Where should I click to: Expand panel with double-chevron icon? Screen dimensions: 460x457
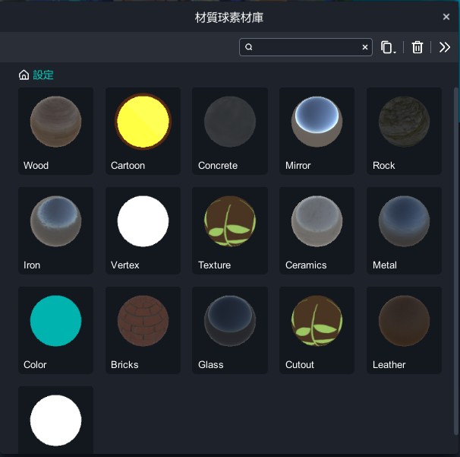pyautogui.click(x=445, y=48)
